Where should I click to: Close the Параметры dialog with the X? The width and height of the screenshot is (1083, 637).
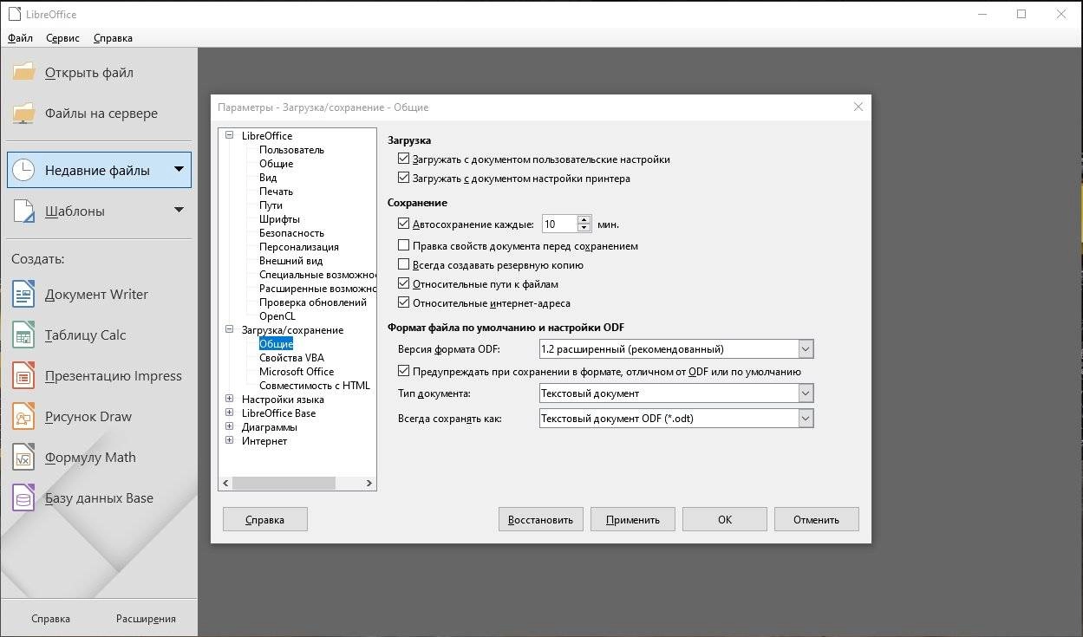858,107
